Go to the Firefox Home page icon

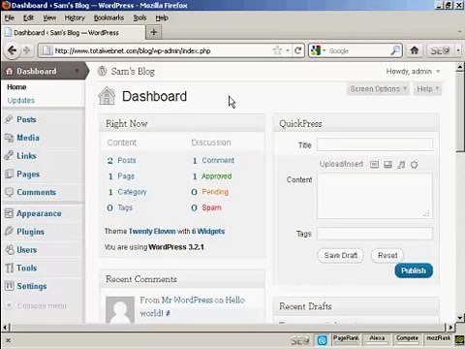pyautogui.click(x=415, y=50)
